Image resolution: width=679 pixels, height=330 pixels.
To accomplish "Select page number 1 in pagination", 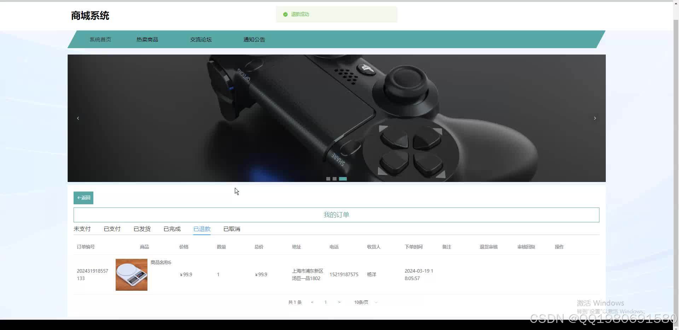I will 326,302.
